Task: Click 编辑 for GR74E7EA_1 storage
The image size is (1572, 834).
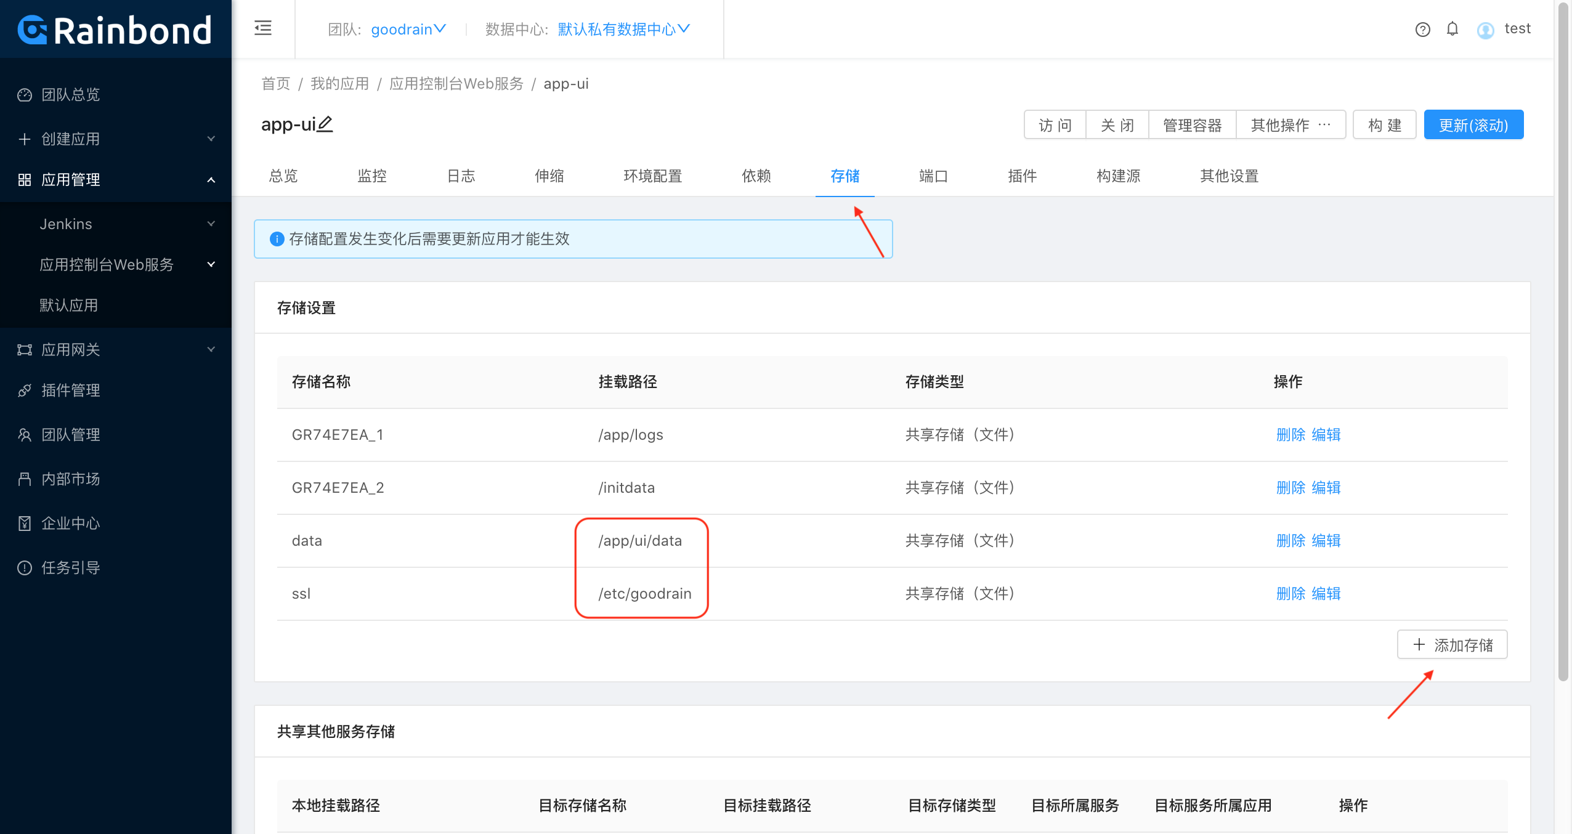Action: click(x=1326, y=435)
